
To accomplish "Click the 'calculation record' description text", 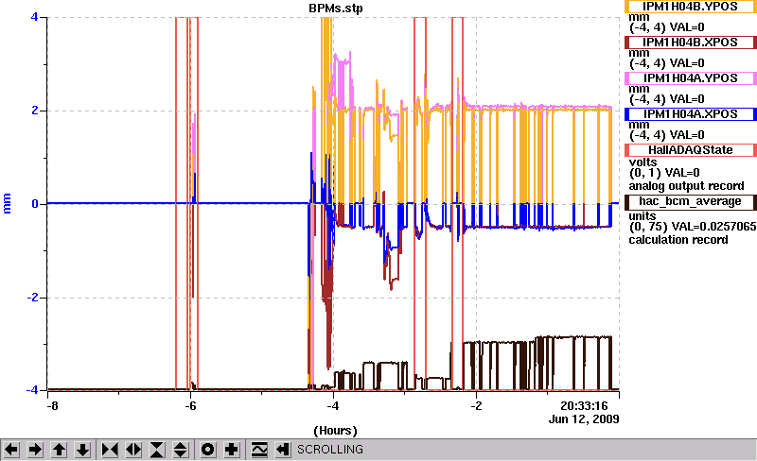I will (678, 240).
